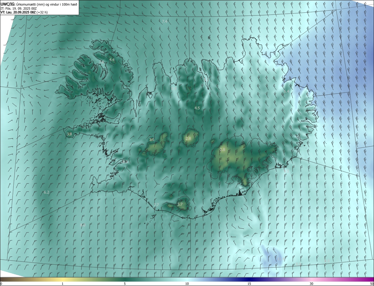This screenshot has width=374, height=286.
Task: Click the 50 tick label on the colorbar
Action: 372,284
